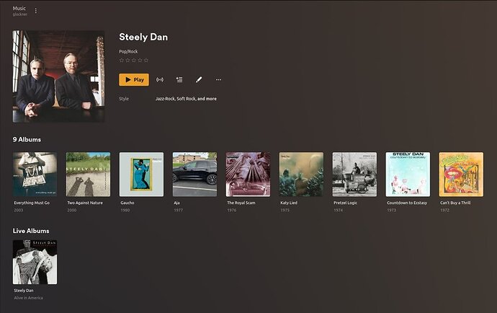Viewport: 497px width, 313px height.
Task: Click the Everything Must Go title text
Action: pyautogui.click(x=32, y=203)
